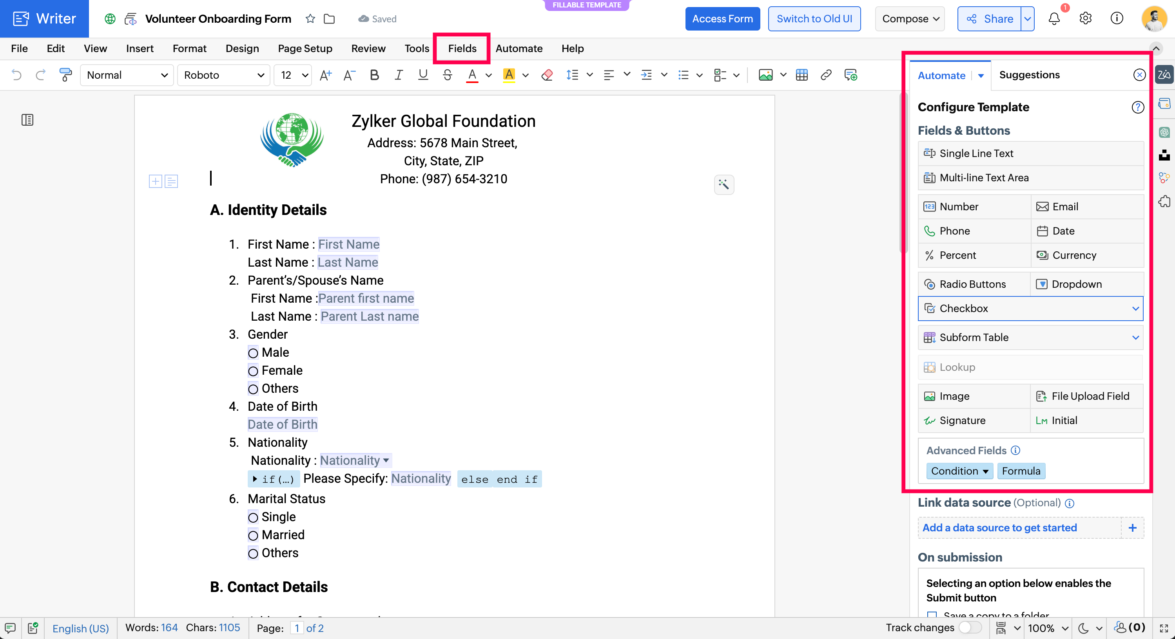Click the yellow highlight color swatch
Image resolution: width=1175 pixels, height=639 pixels.
509,75
